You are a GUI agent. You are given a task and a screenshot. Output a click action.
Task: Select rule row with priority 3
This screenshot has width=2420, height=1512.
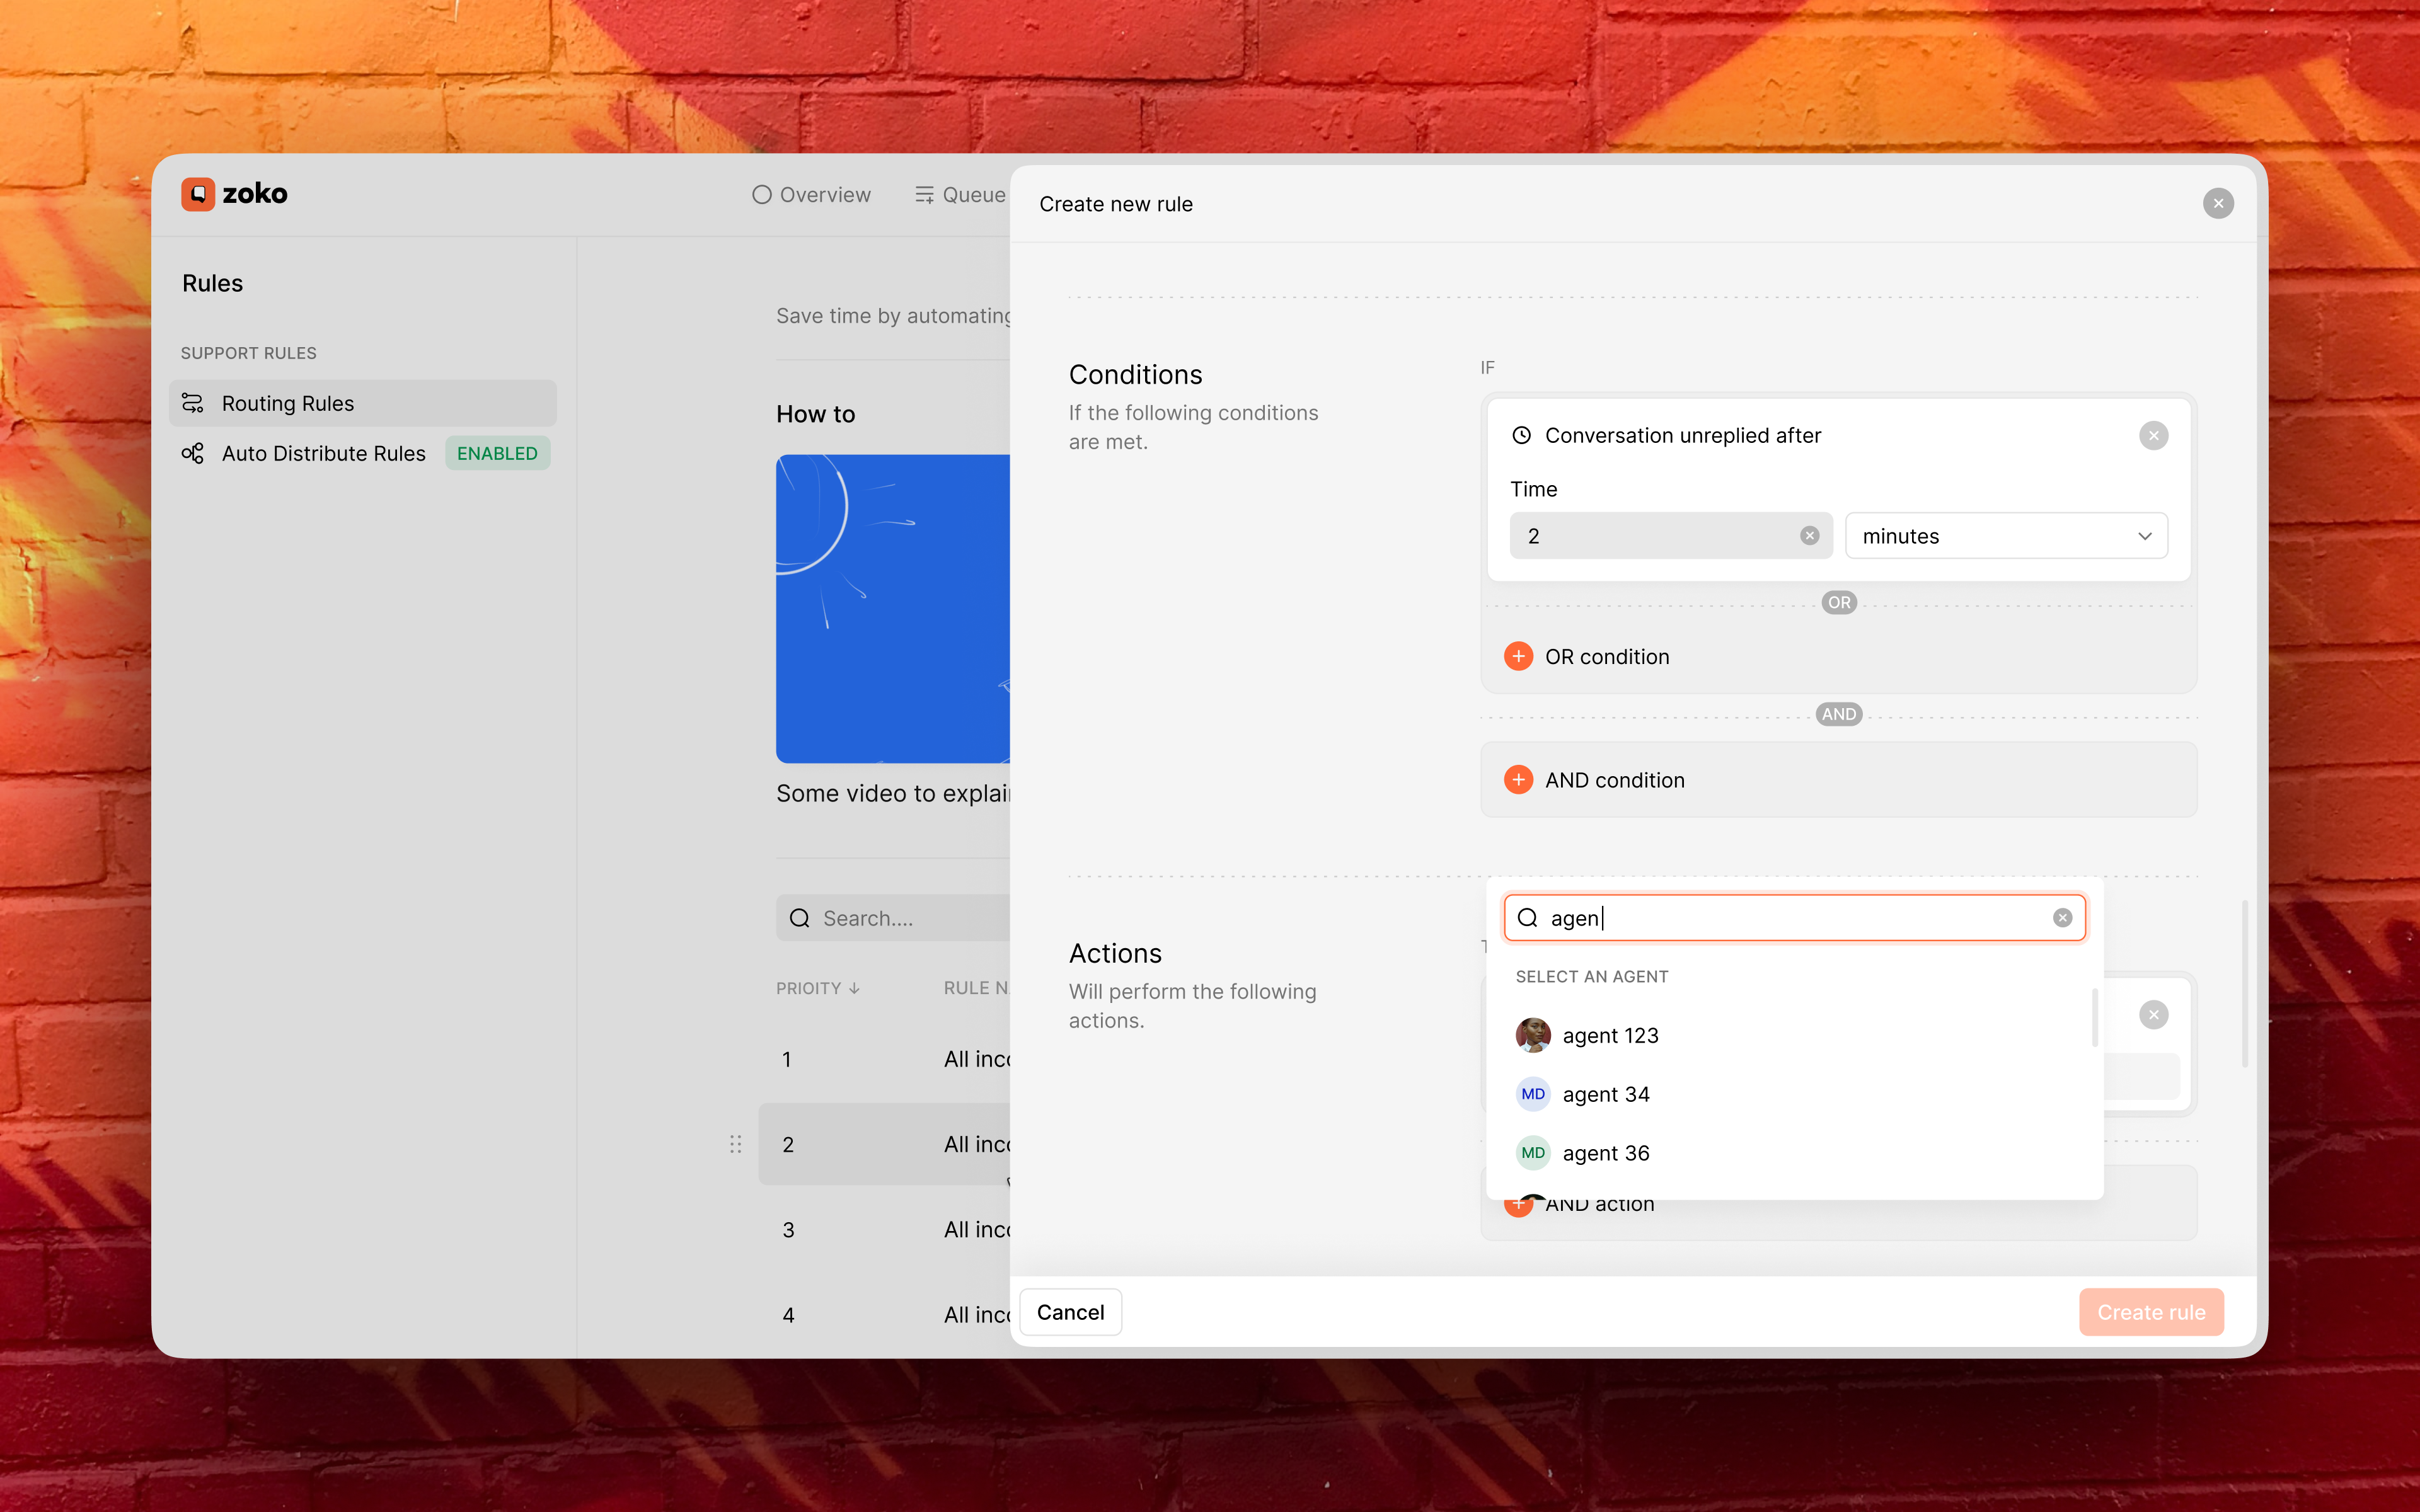click(884, 1230)
